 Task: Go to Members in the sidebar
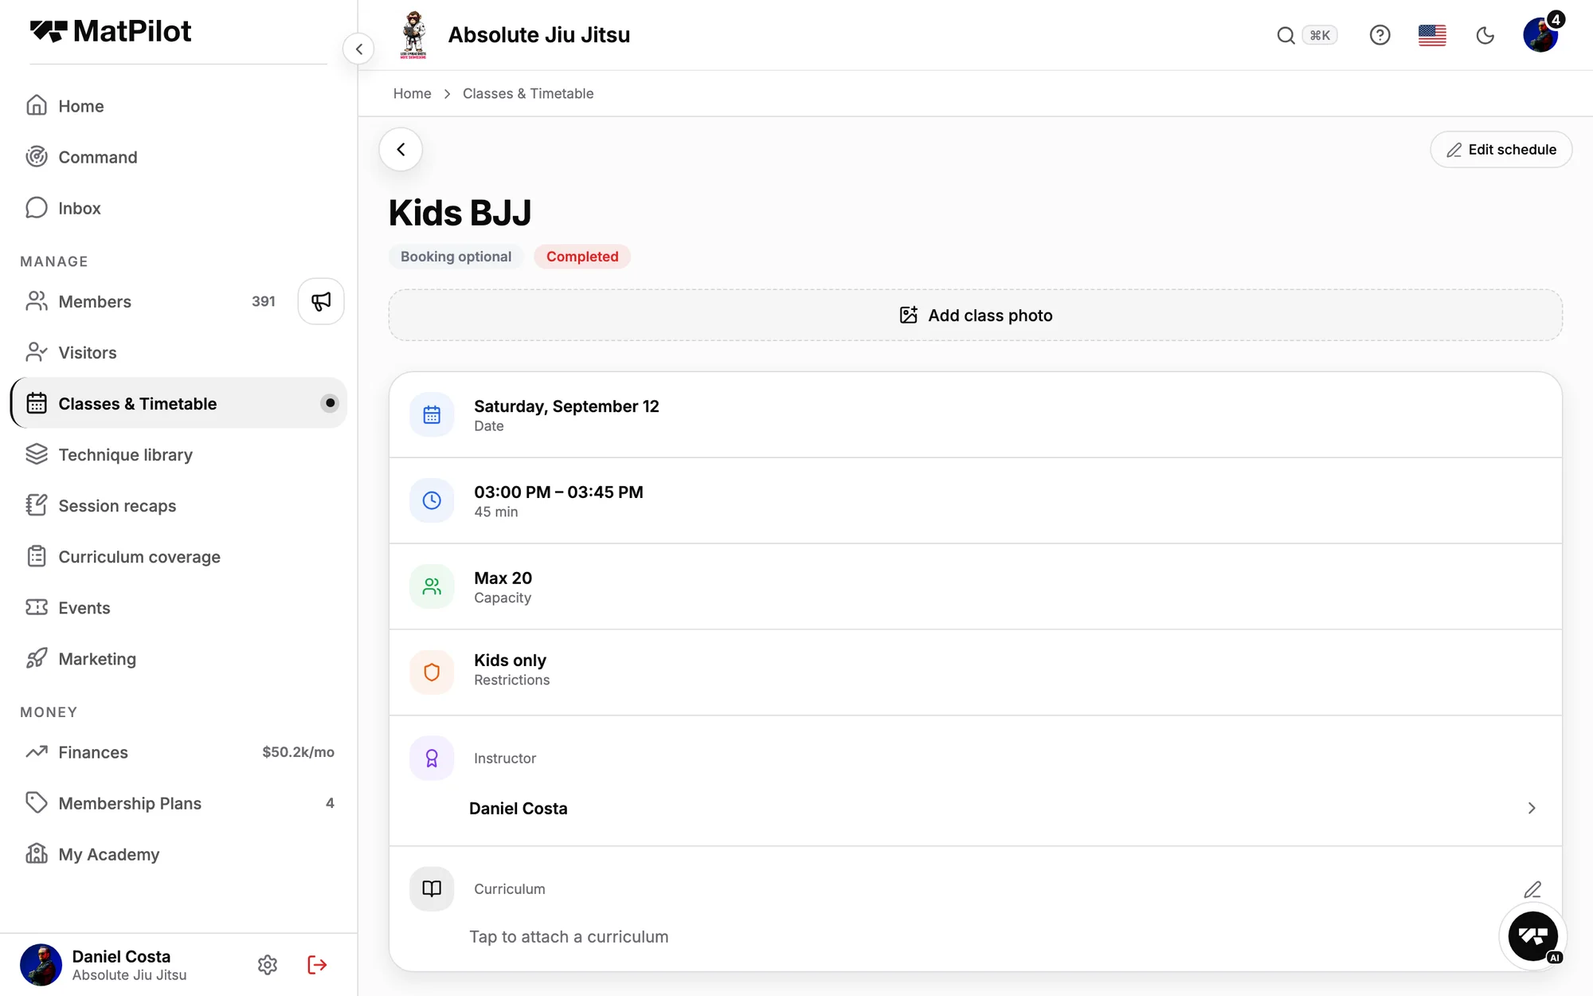(x=151, y=301)
